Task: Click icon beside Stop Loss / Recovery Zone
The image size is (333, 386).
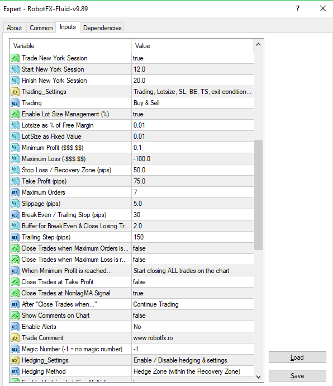Action: (15, 171)
